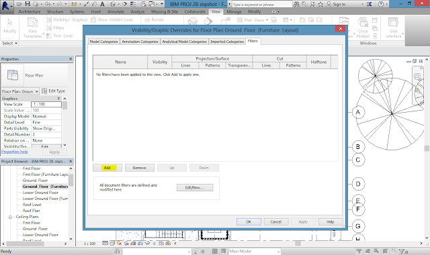Close the Properties palette

point(71,59)
